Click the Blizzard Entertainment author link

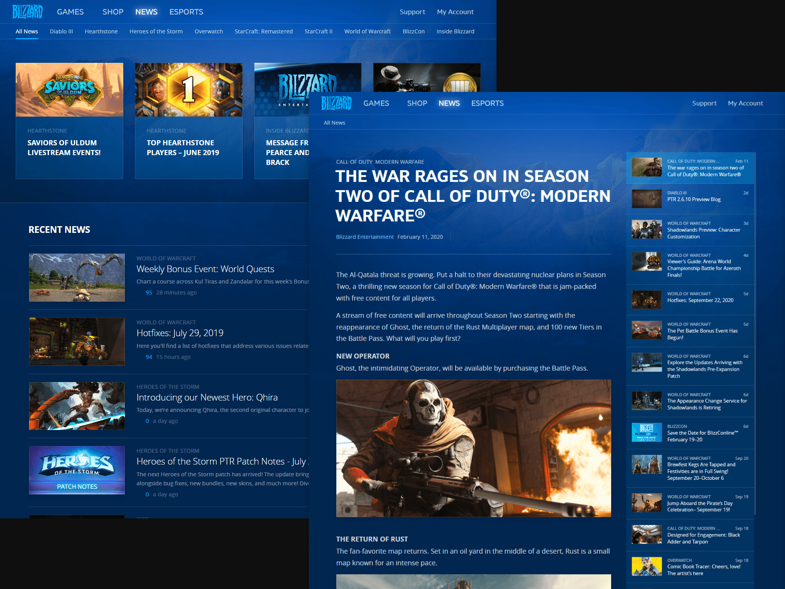click(x=365, y=236)
